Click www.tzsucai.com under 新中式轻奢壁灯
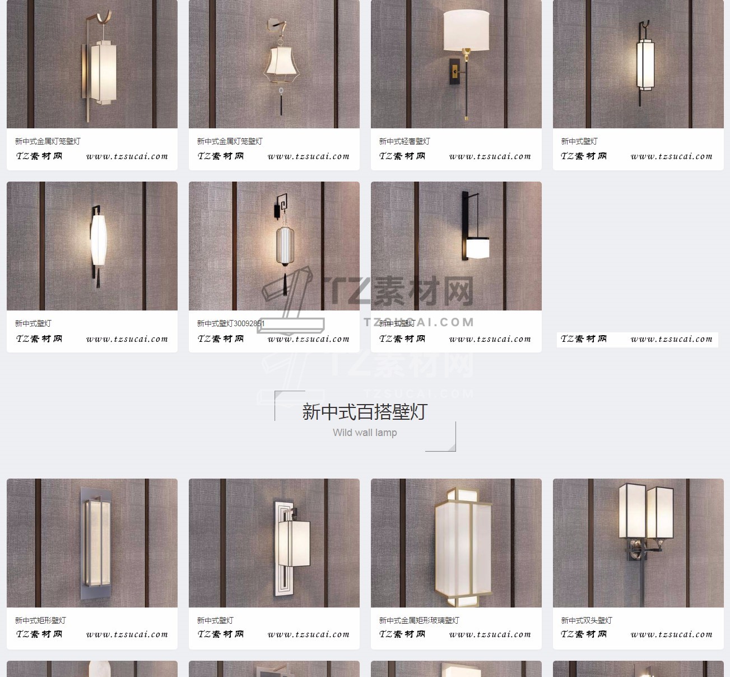 click(x=490, y=156)
